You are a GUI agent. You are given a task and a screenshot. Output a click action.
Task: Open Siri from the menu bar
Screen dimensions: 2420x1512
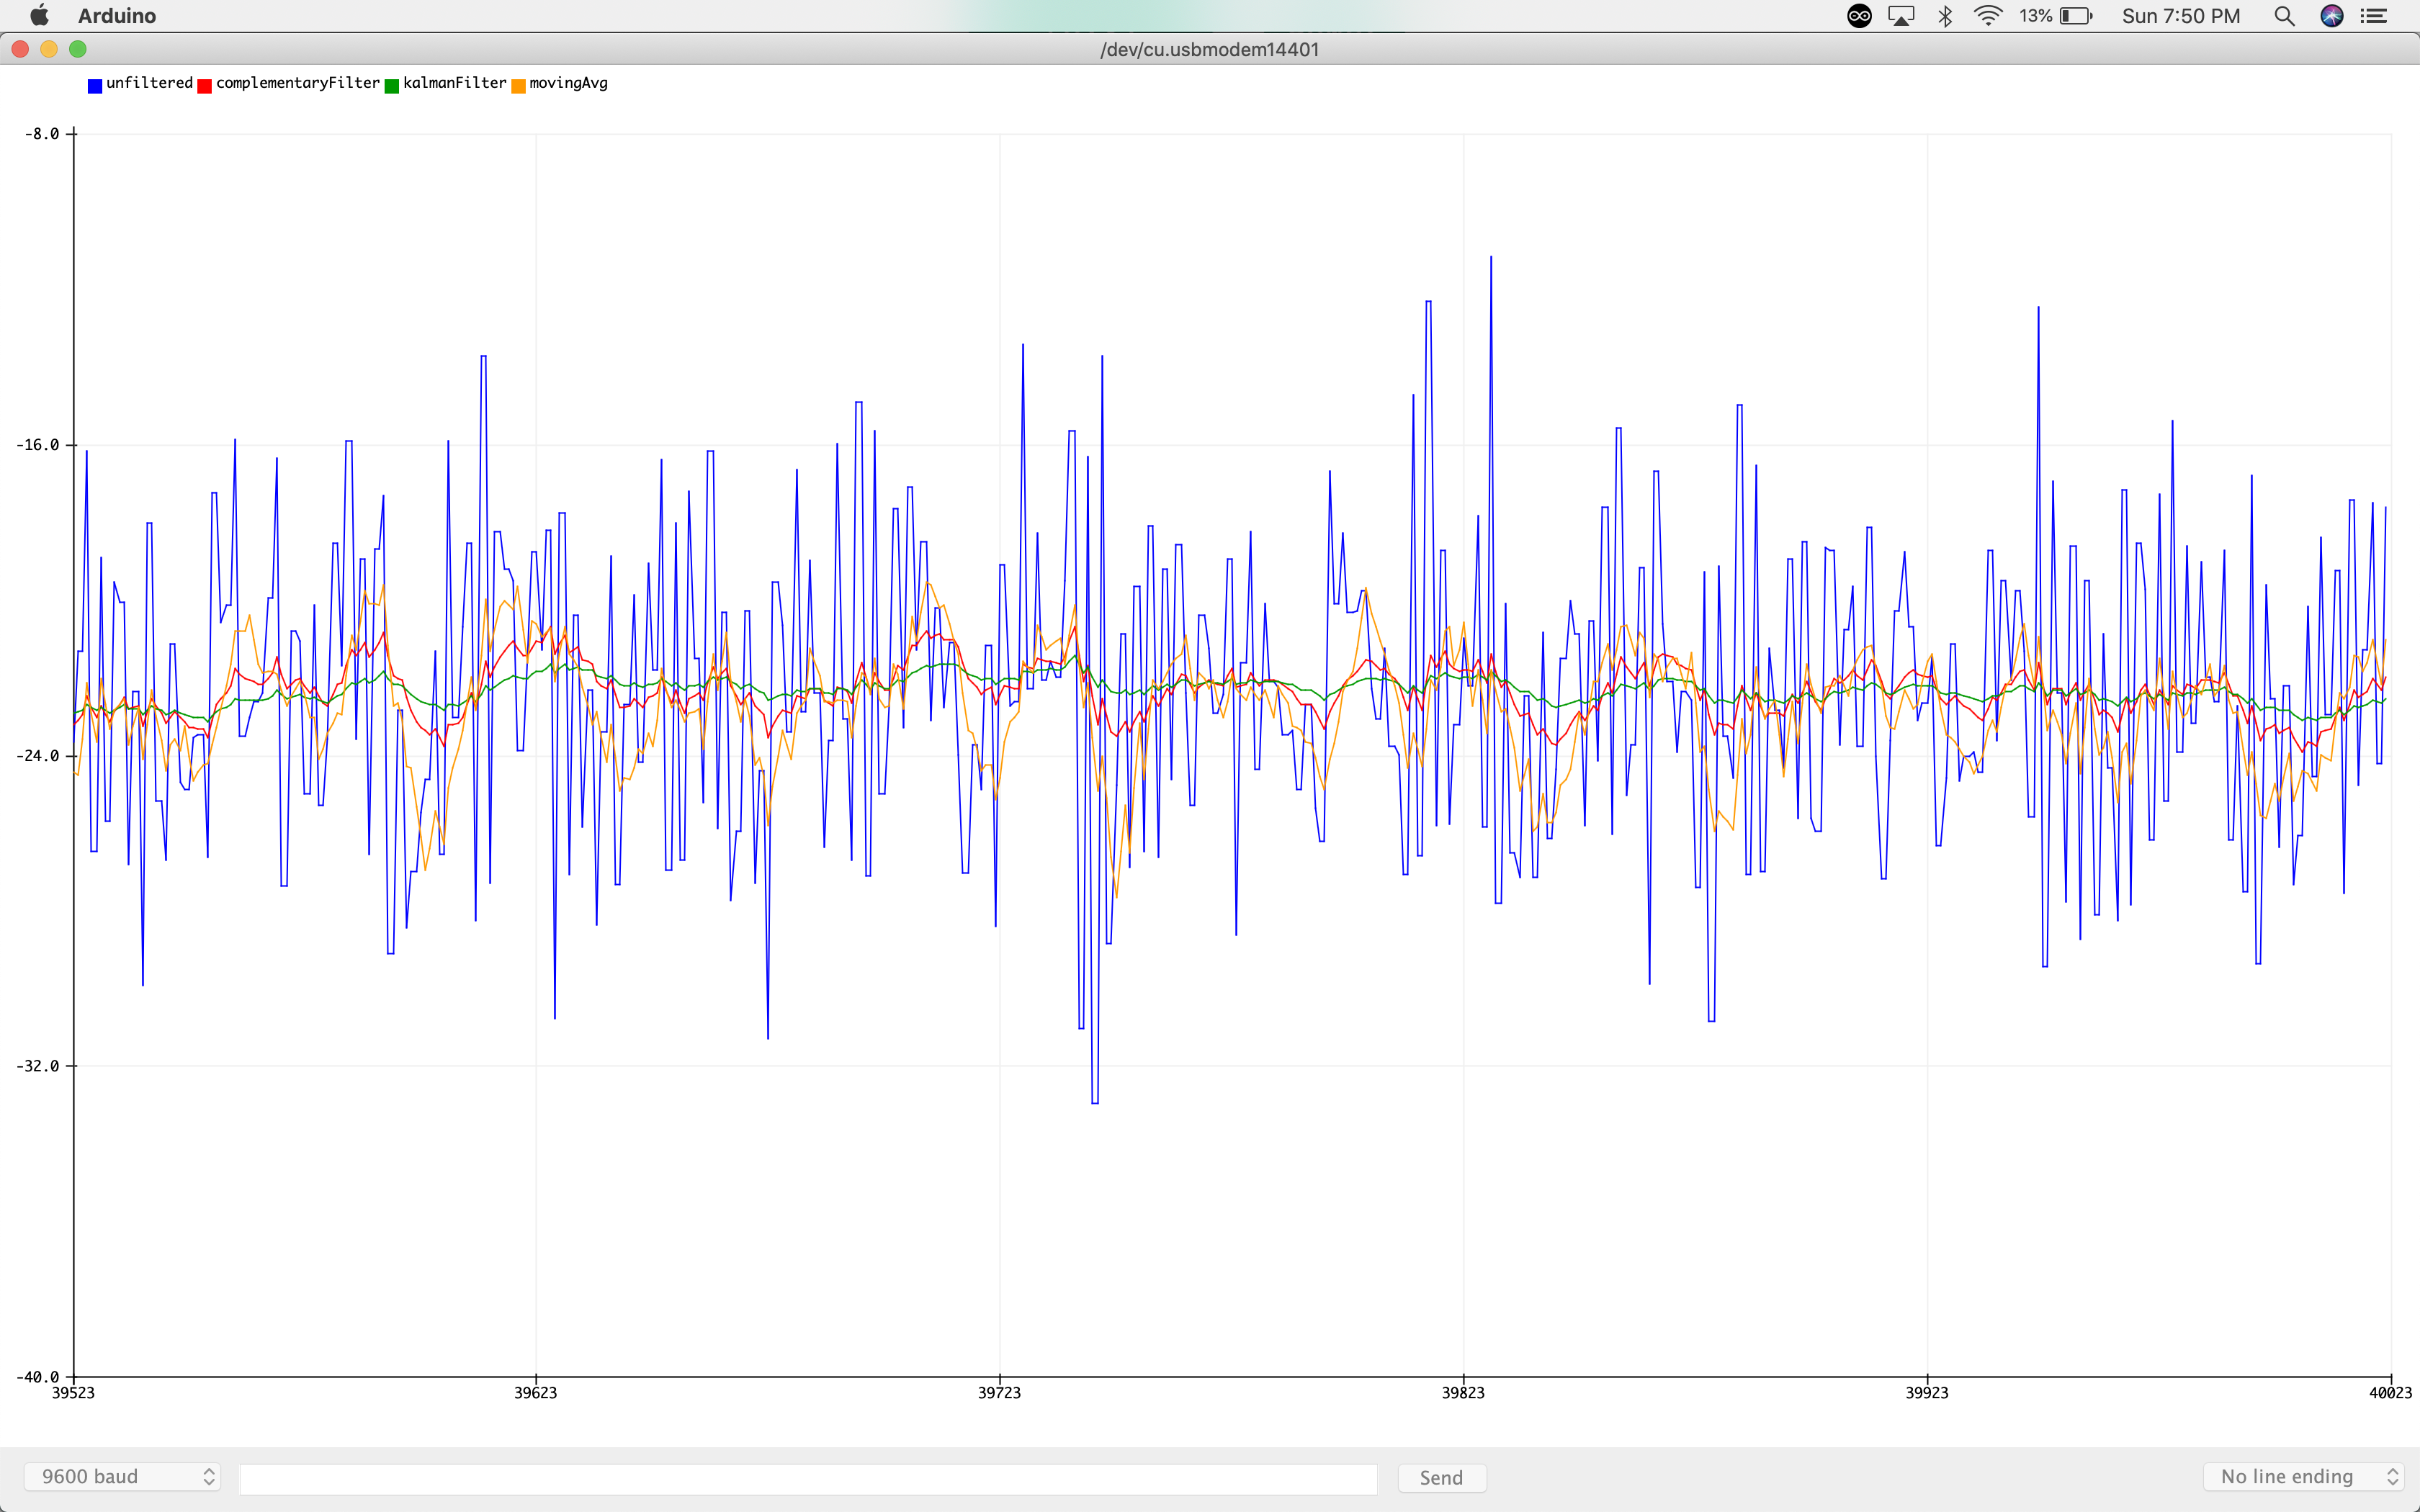[x=2332, y=16]
